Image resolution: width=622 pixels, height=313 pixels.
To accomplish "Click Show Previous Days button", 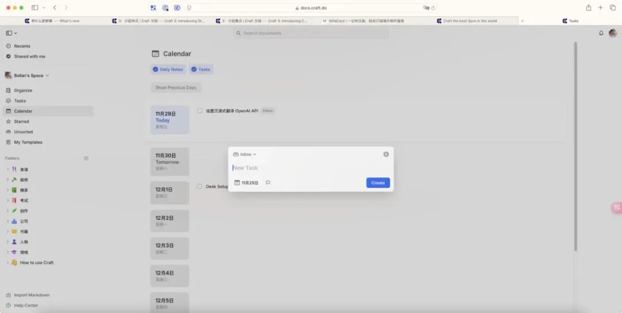I will click(x=176, y=87).
